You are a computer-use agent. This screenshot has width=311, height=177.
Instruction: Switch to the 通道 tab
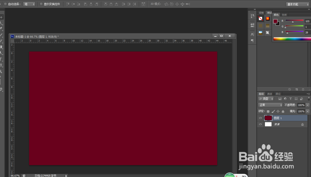coord(269,94)
